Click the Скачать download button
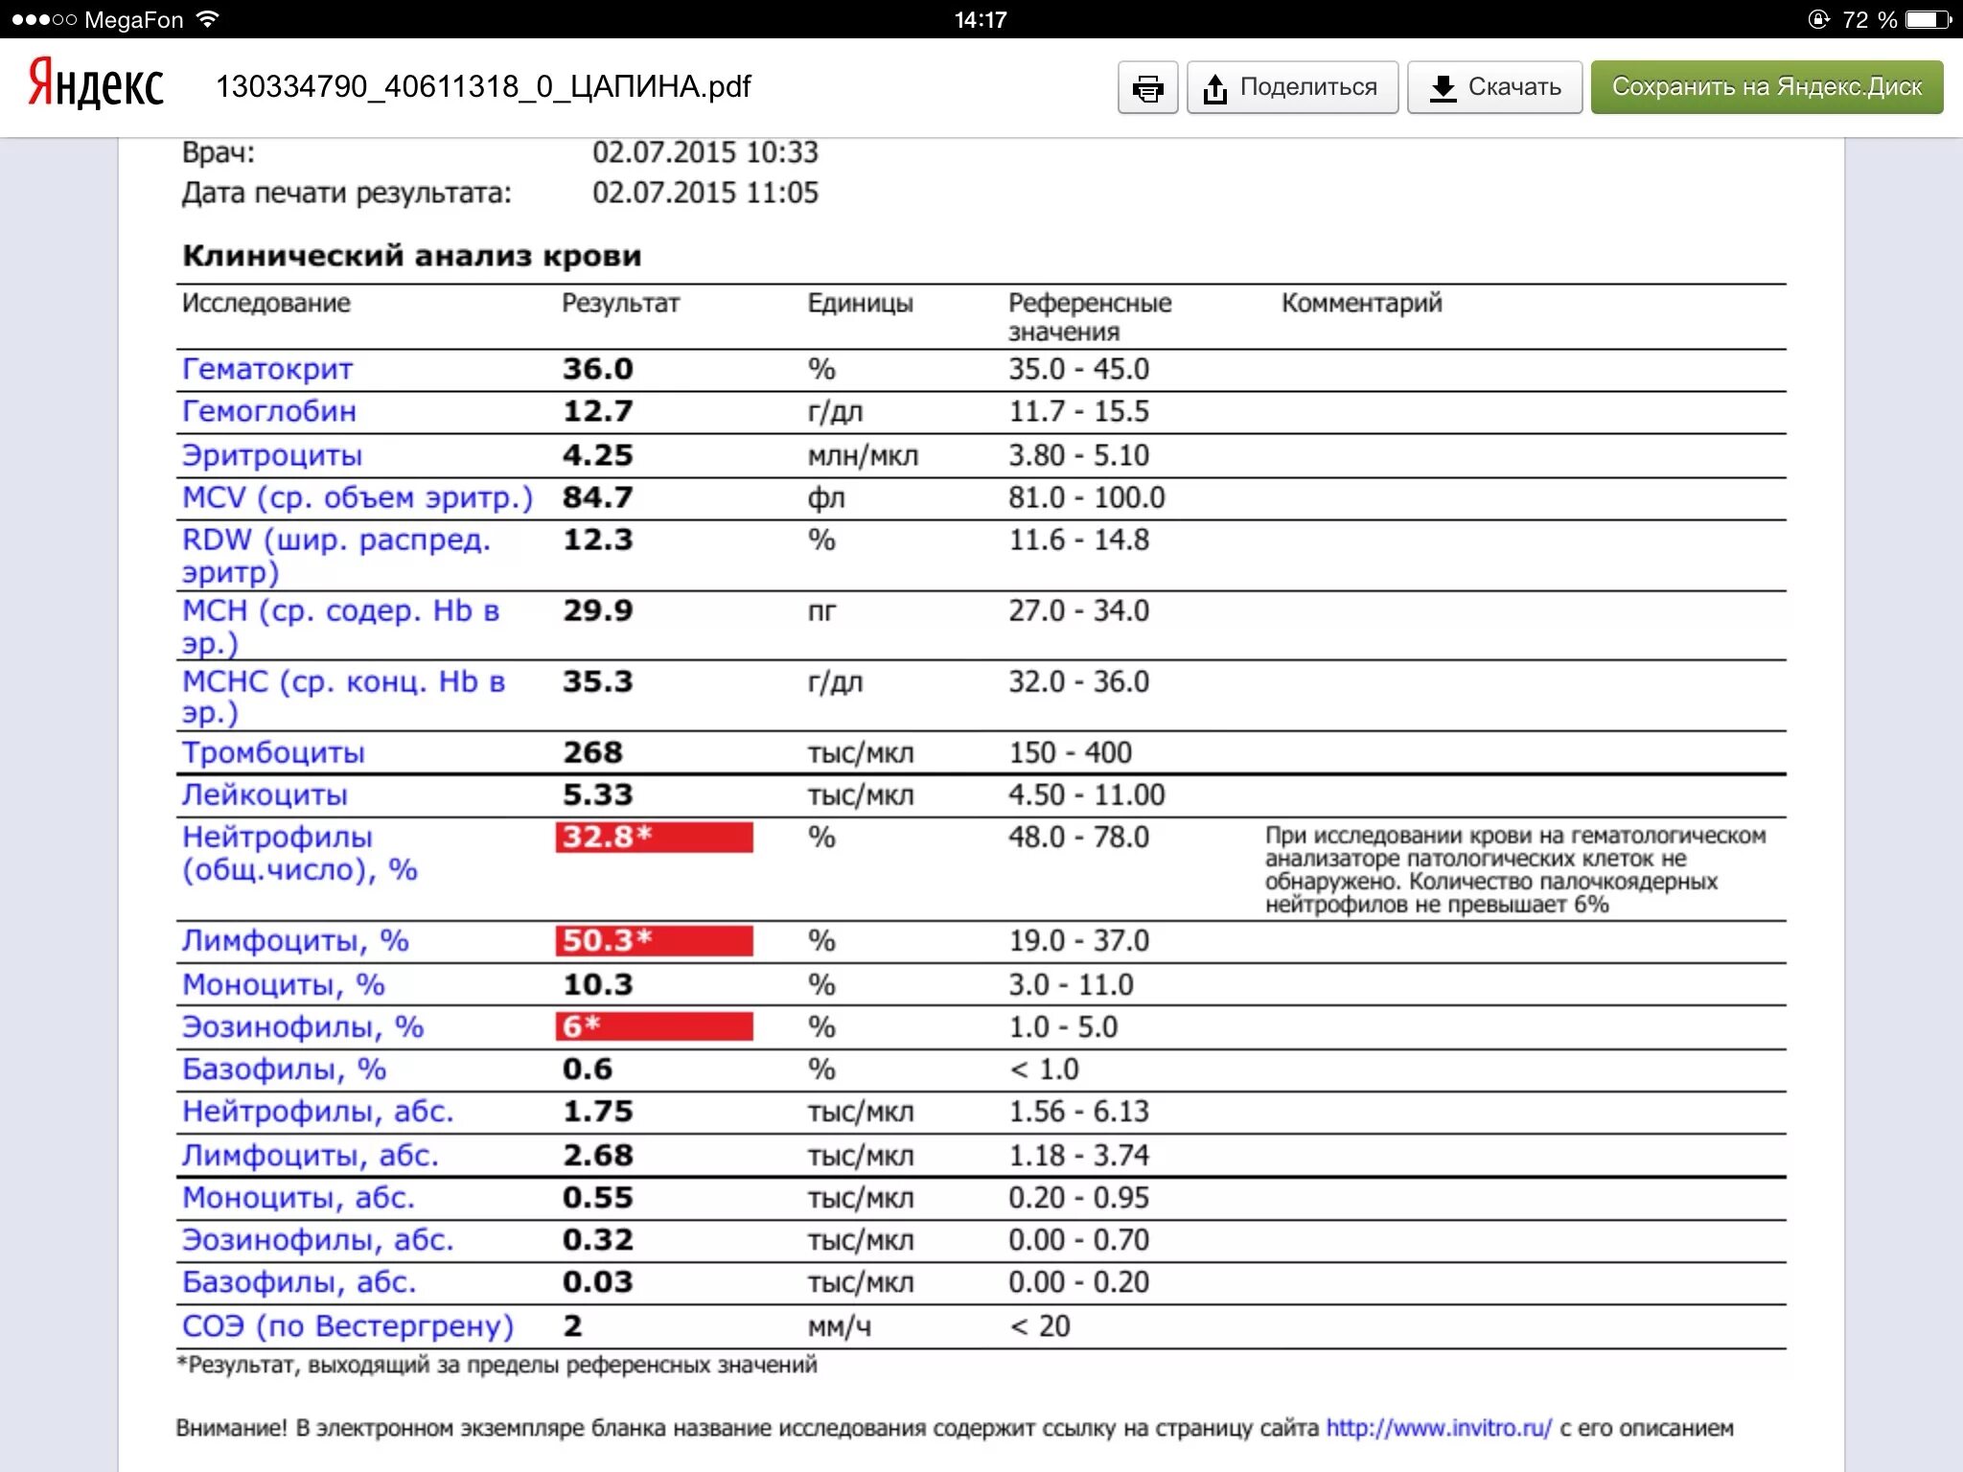Viewport: 1963px width, 1472px height. click(x=1494, y=88)
